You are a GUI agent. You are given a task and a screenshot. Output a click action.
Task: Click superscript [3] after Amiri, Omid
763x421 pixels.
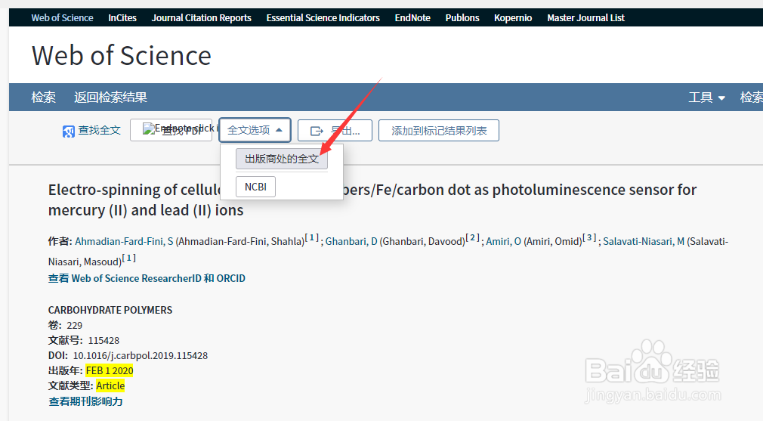coord(589,238)
